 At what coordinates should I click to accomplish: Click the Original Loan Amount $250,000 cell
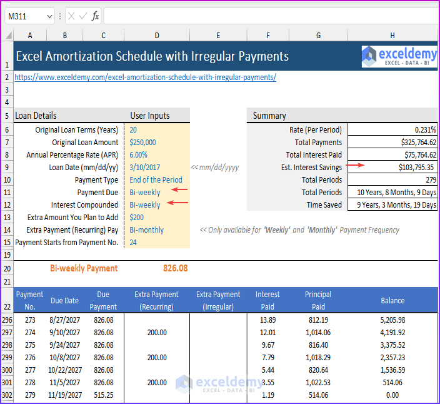click(x=156, y=143)
